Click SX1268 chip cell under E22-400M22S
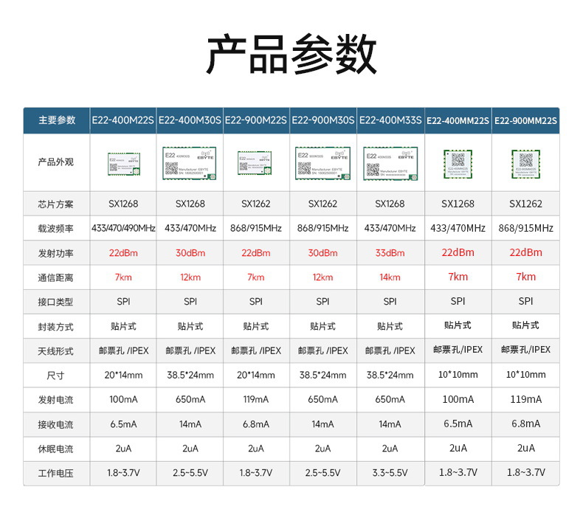 (x=123, y=204)
